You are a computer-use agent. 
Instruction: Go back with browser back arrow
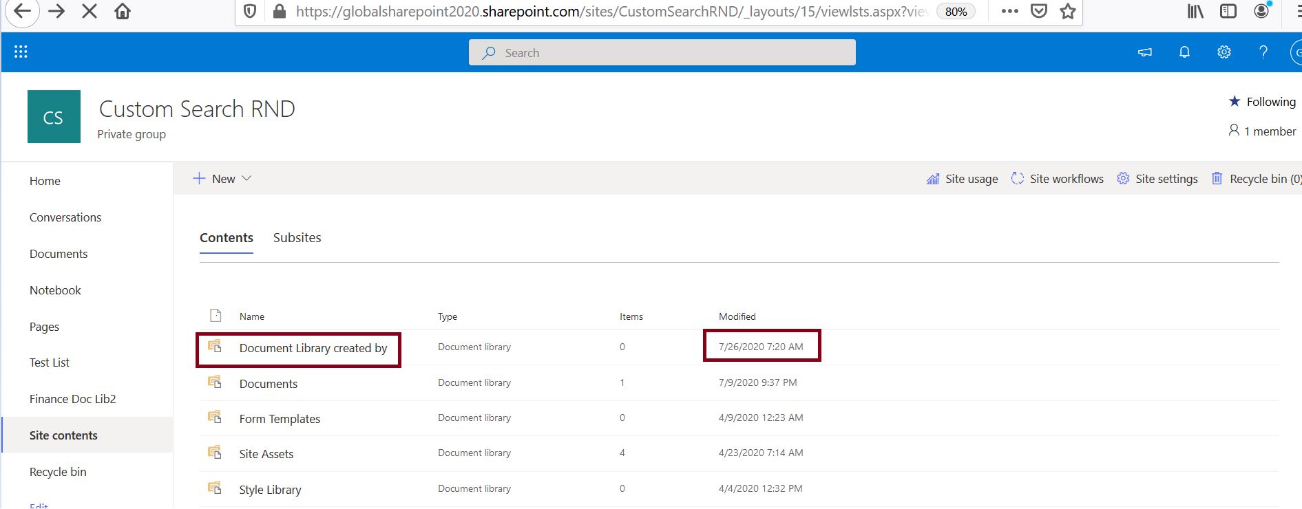tap(22, 12)
